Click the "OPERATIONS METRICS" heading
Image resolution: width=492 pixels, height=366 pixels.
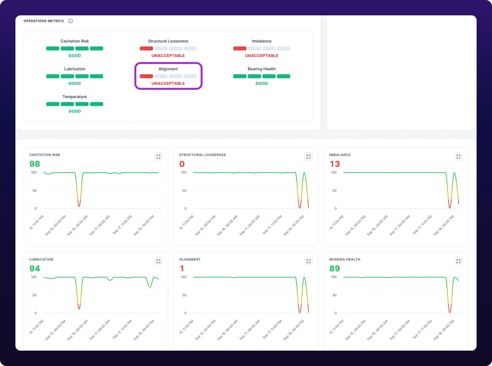(44, 21)
